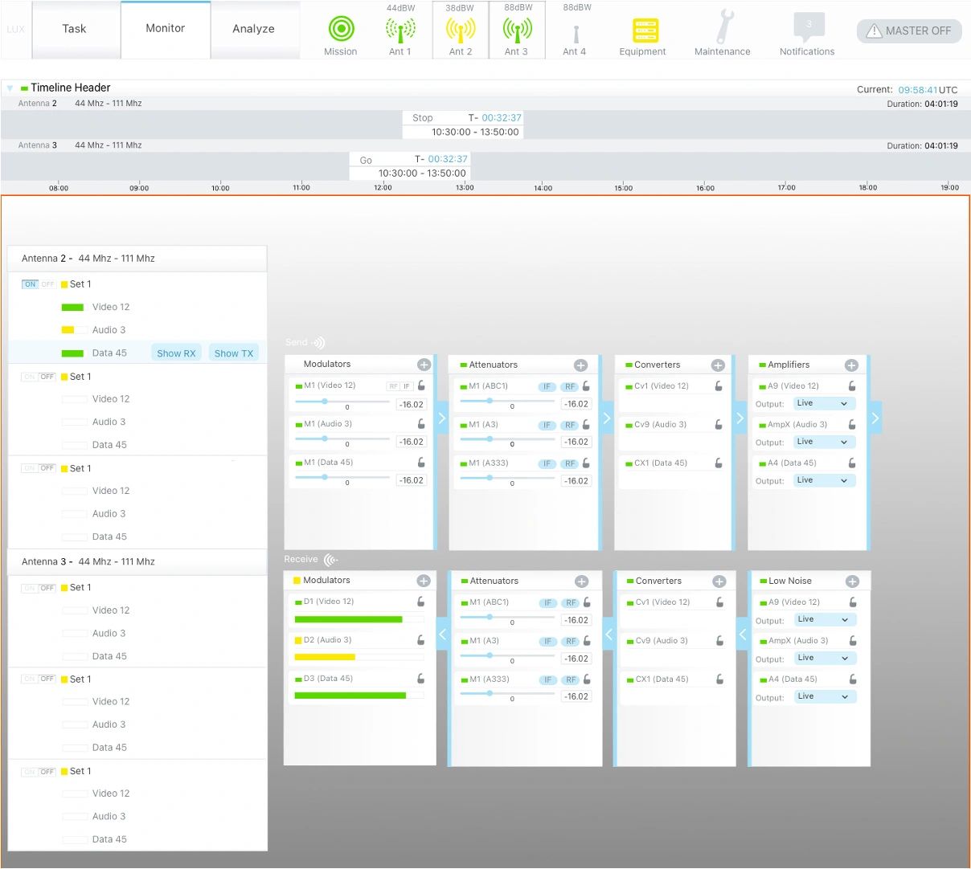Viewport: 971px width, 869px height.
Task: Open Output dropdown for Low Noise A9 (Video 12)
Action: coord(825,620)
